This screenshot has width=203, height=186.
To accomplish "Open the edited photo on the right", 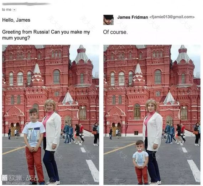I will coord(152,115).
